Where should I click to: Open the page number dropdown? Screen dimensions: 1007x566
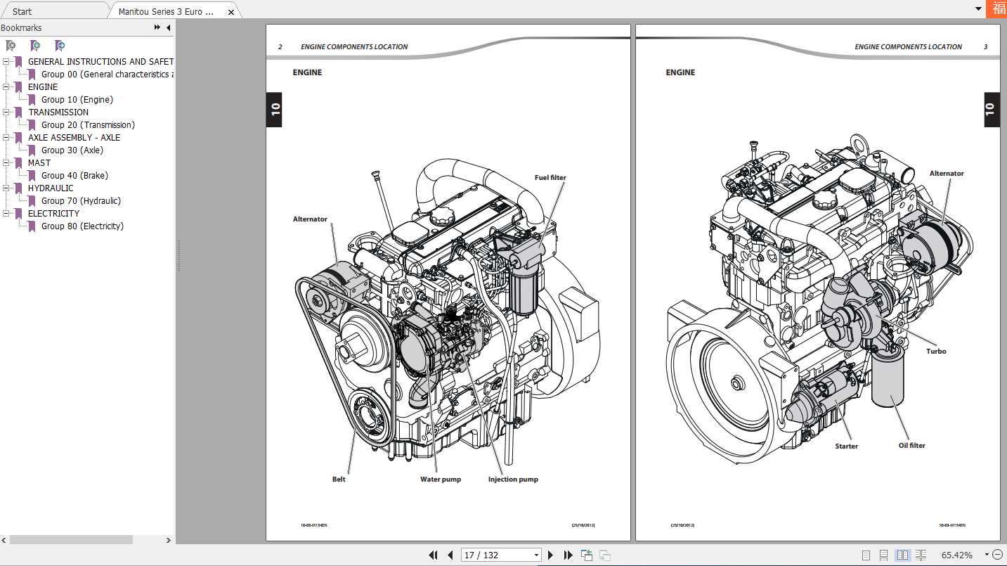coord(536,555)
